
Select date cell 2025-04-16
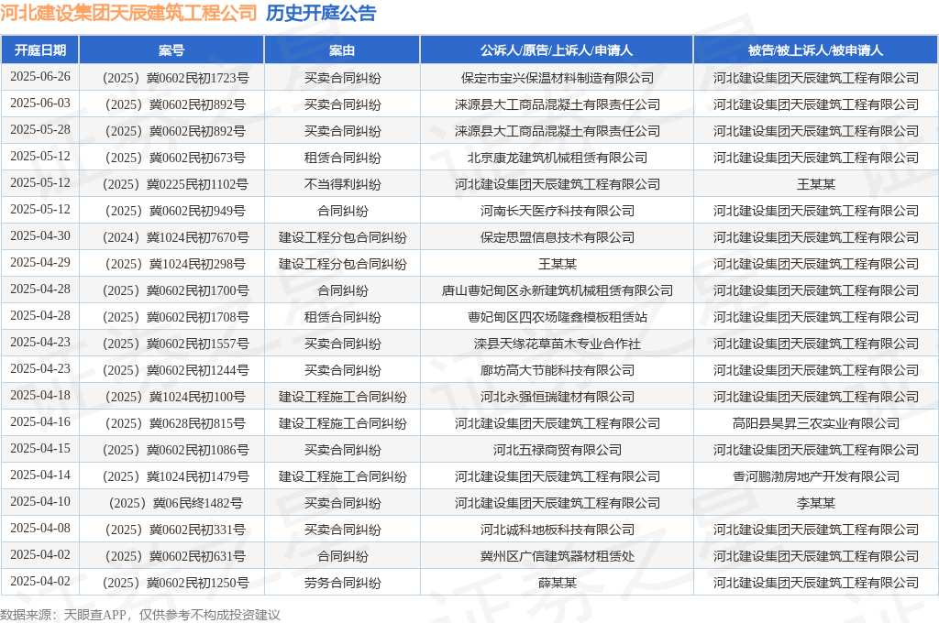[x=40, y=422]
